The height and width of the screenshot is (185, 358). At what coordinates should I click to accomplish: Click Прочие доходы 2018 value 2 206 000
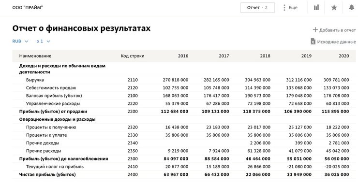click(260, 143)
